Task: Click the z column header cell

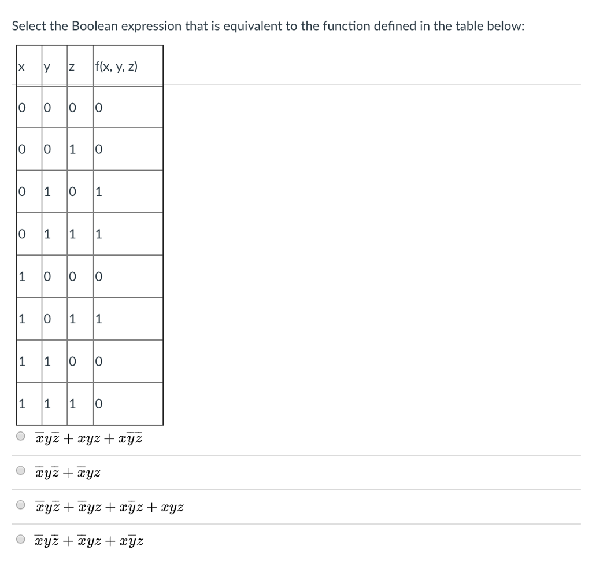Action: (x=72, y=65)
